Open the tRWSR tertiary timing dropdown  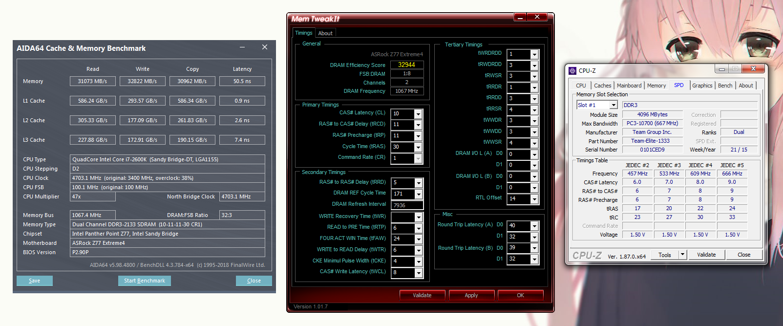[x=534, y=76]
